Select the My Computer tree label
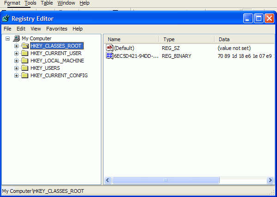This screenshot has height=197, width=277. pyautogui.click(x=37, y=38)
